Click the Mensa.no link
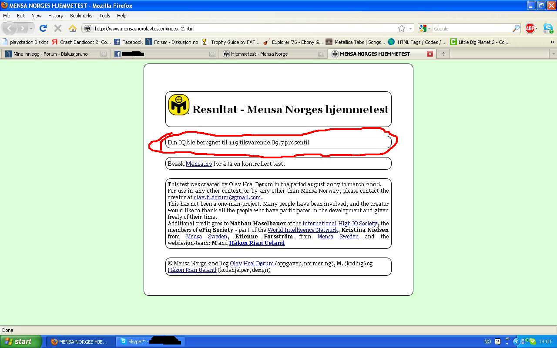The image size is (557, 348). click(x=198, y=164)
